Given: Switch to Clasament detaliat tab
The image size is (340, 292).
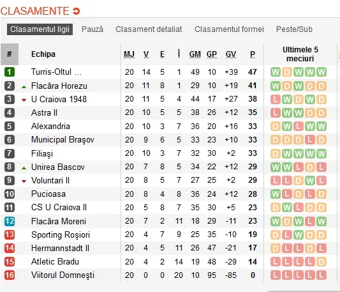Looking at the screenshot, I should point(149,29).
